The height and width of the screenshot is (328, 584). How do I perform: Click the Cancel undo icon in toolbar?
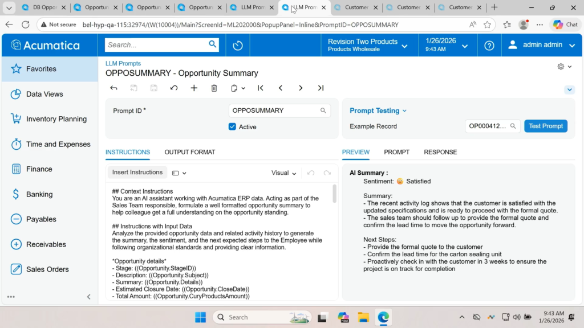174,88
